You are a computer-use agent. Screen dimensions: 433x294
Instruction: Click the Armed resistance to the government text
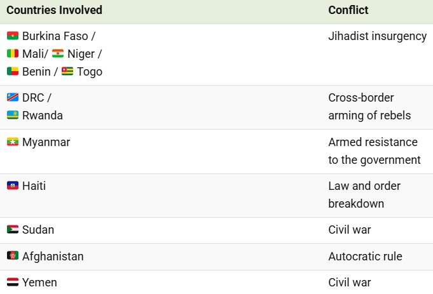pos(374,151)
